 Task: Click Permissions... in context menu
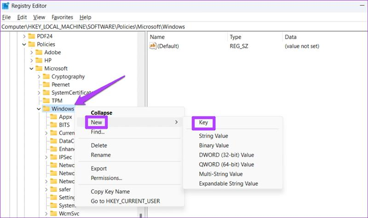tap(107, 178)
